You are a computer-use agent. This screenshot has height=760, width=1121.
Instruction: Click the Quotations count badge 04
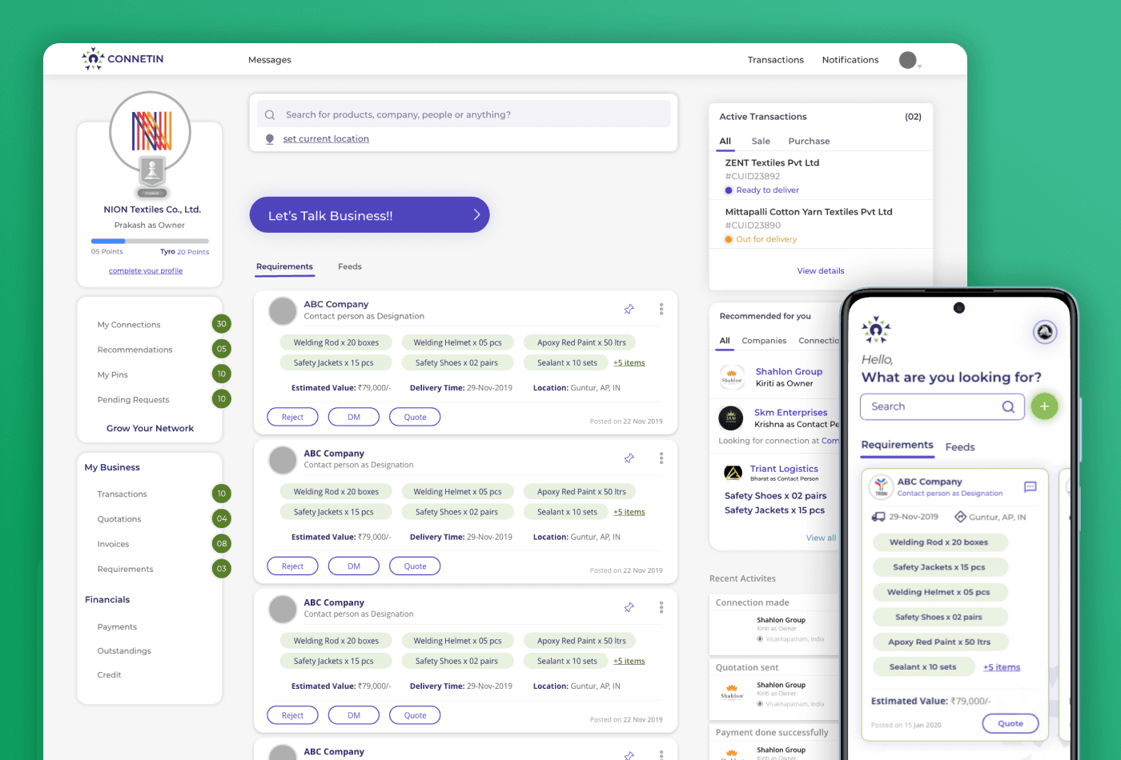click(222, 518)
